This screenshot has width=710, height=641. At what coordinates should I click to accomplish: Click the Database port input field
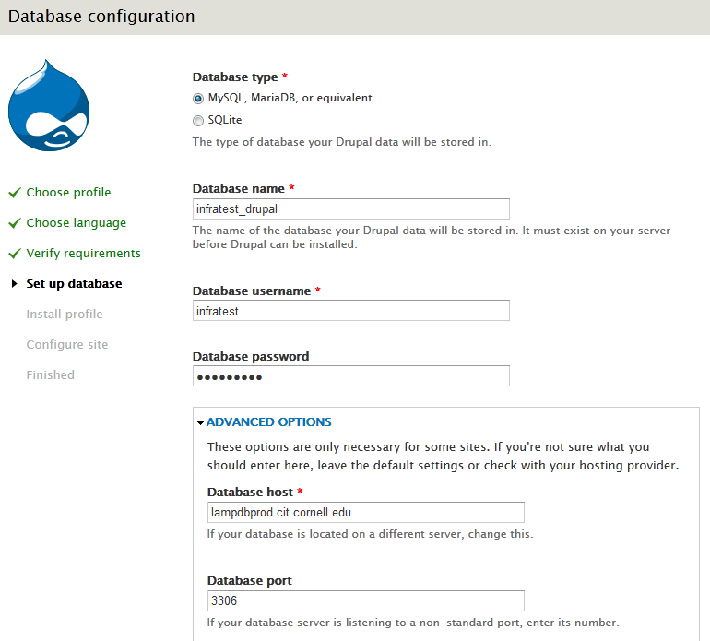point(366,600)
